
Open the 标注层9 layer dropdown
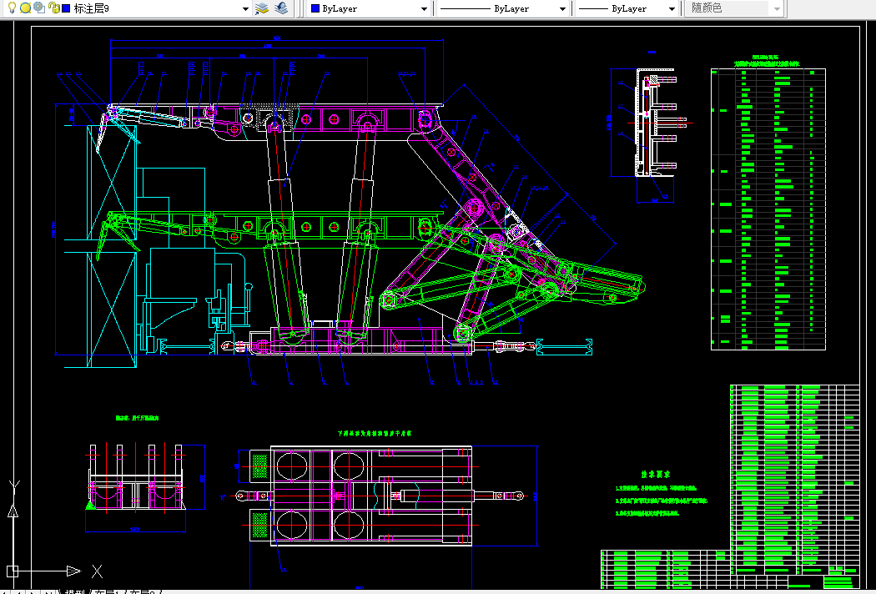point(245,8)
